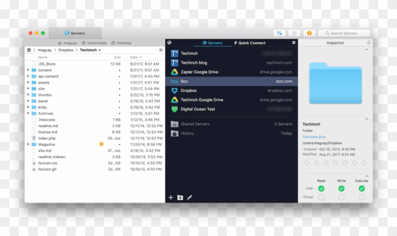
Task: Toggle the orange Inspector info button
Action: coord(309,33)
